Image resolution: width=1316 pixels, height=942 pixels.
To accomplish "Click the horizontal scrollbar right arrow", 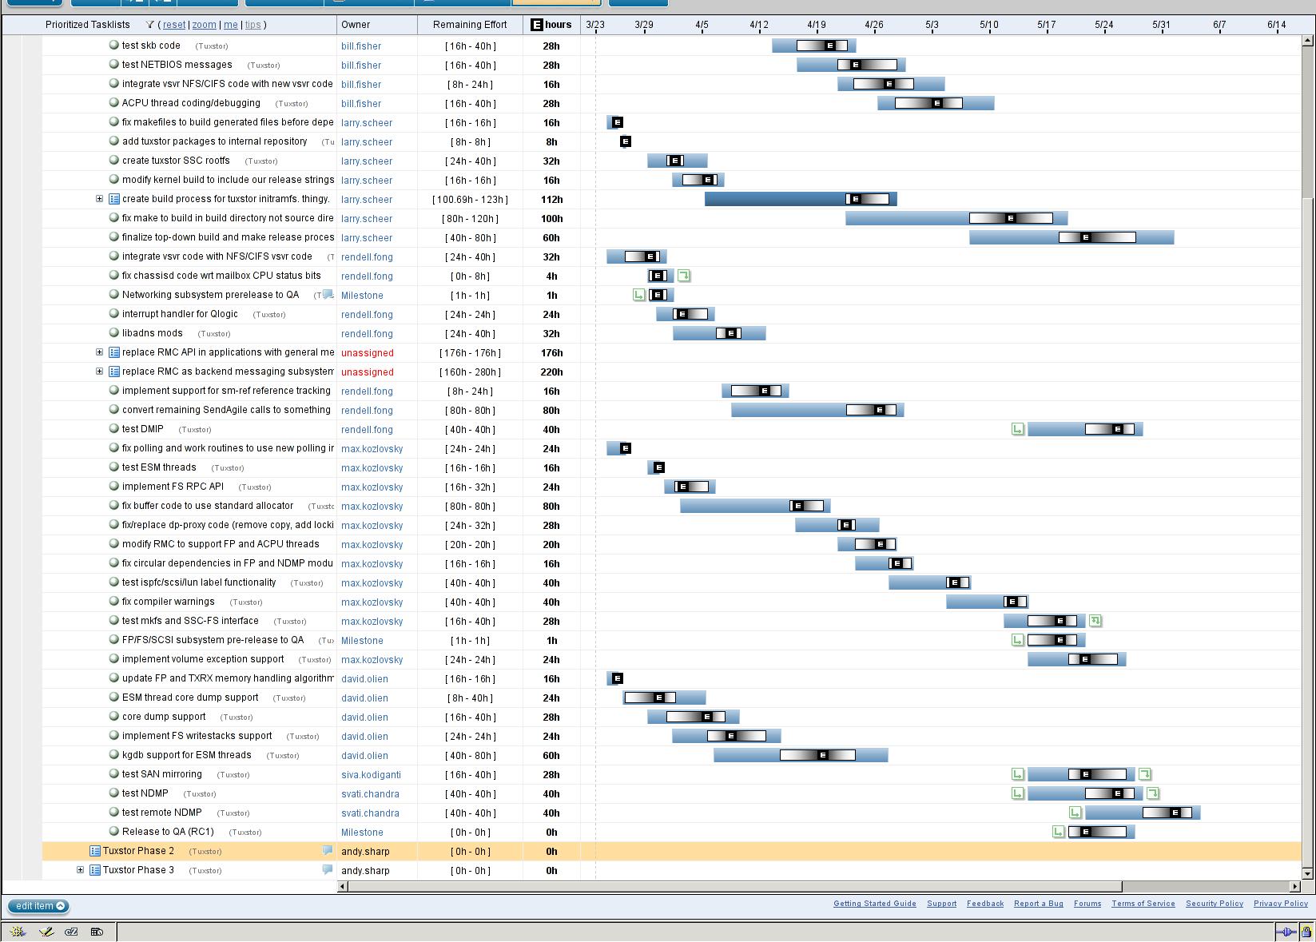I will pos(1295,886).
